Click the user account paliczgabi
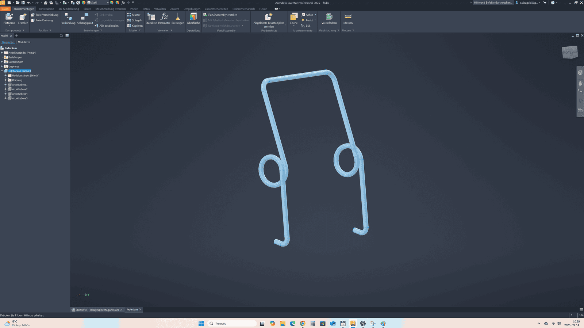584x328 pixels. coord(527,3)
